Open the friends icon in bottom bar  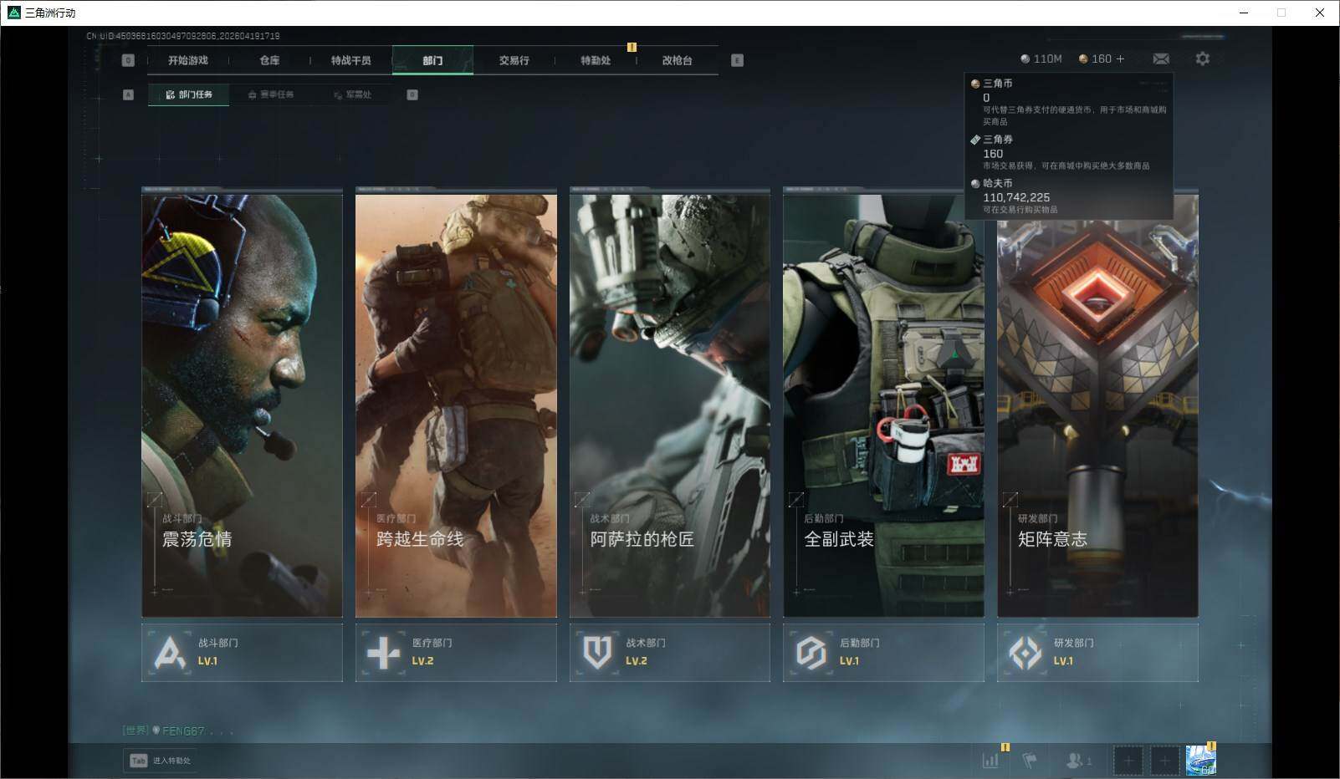[1077, 761]
